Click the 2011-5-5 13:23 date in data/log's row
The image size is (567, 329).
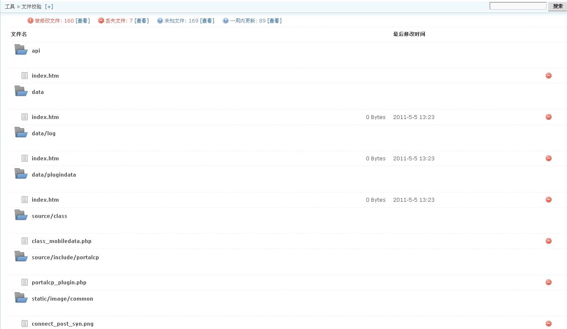point(414,158)
